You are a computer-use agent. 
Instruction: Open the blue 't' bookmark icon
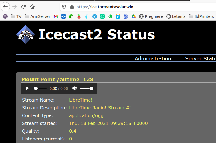coord(118,16)
